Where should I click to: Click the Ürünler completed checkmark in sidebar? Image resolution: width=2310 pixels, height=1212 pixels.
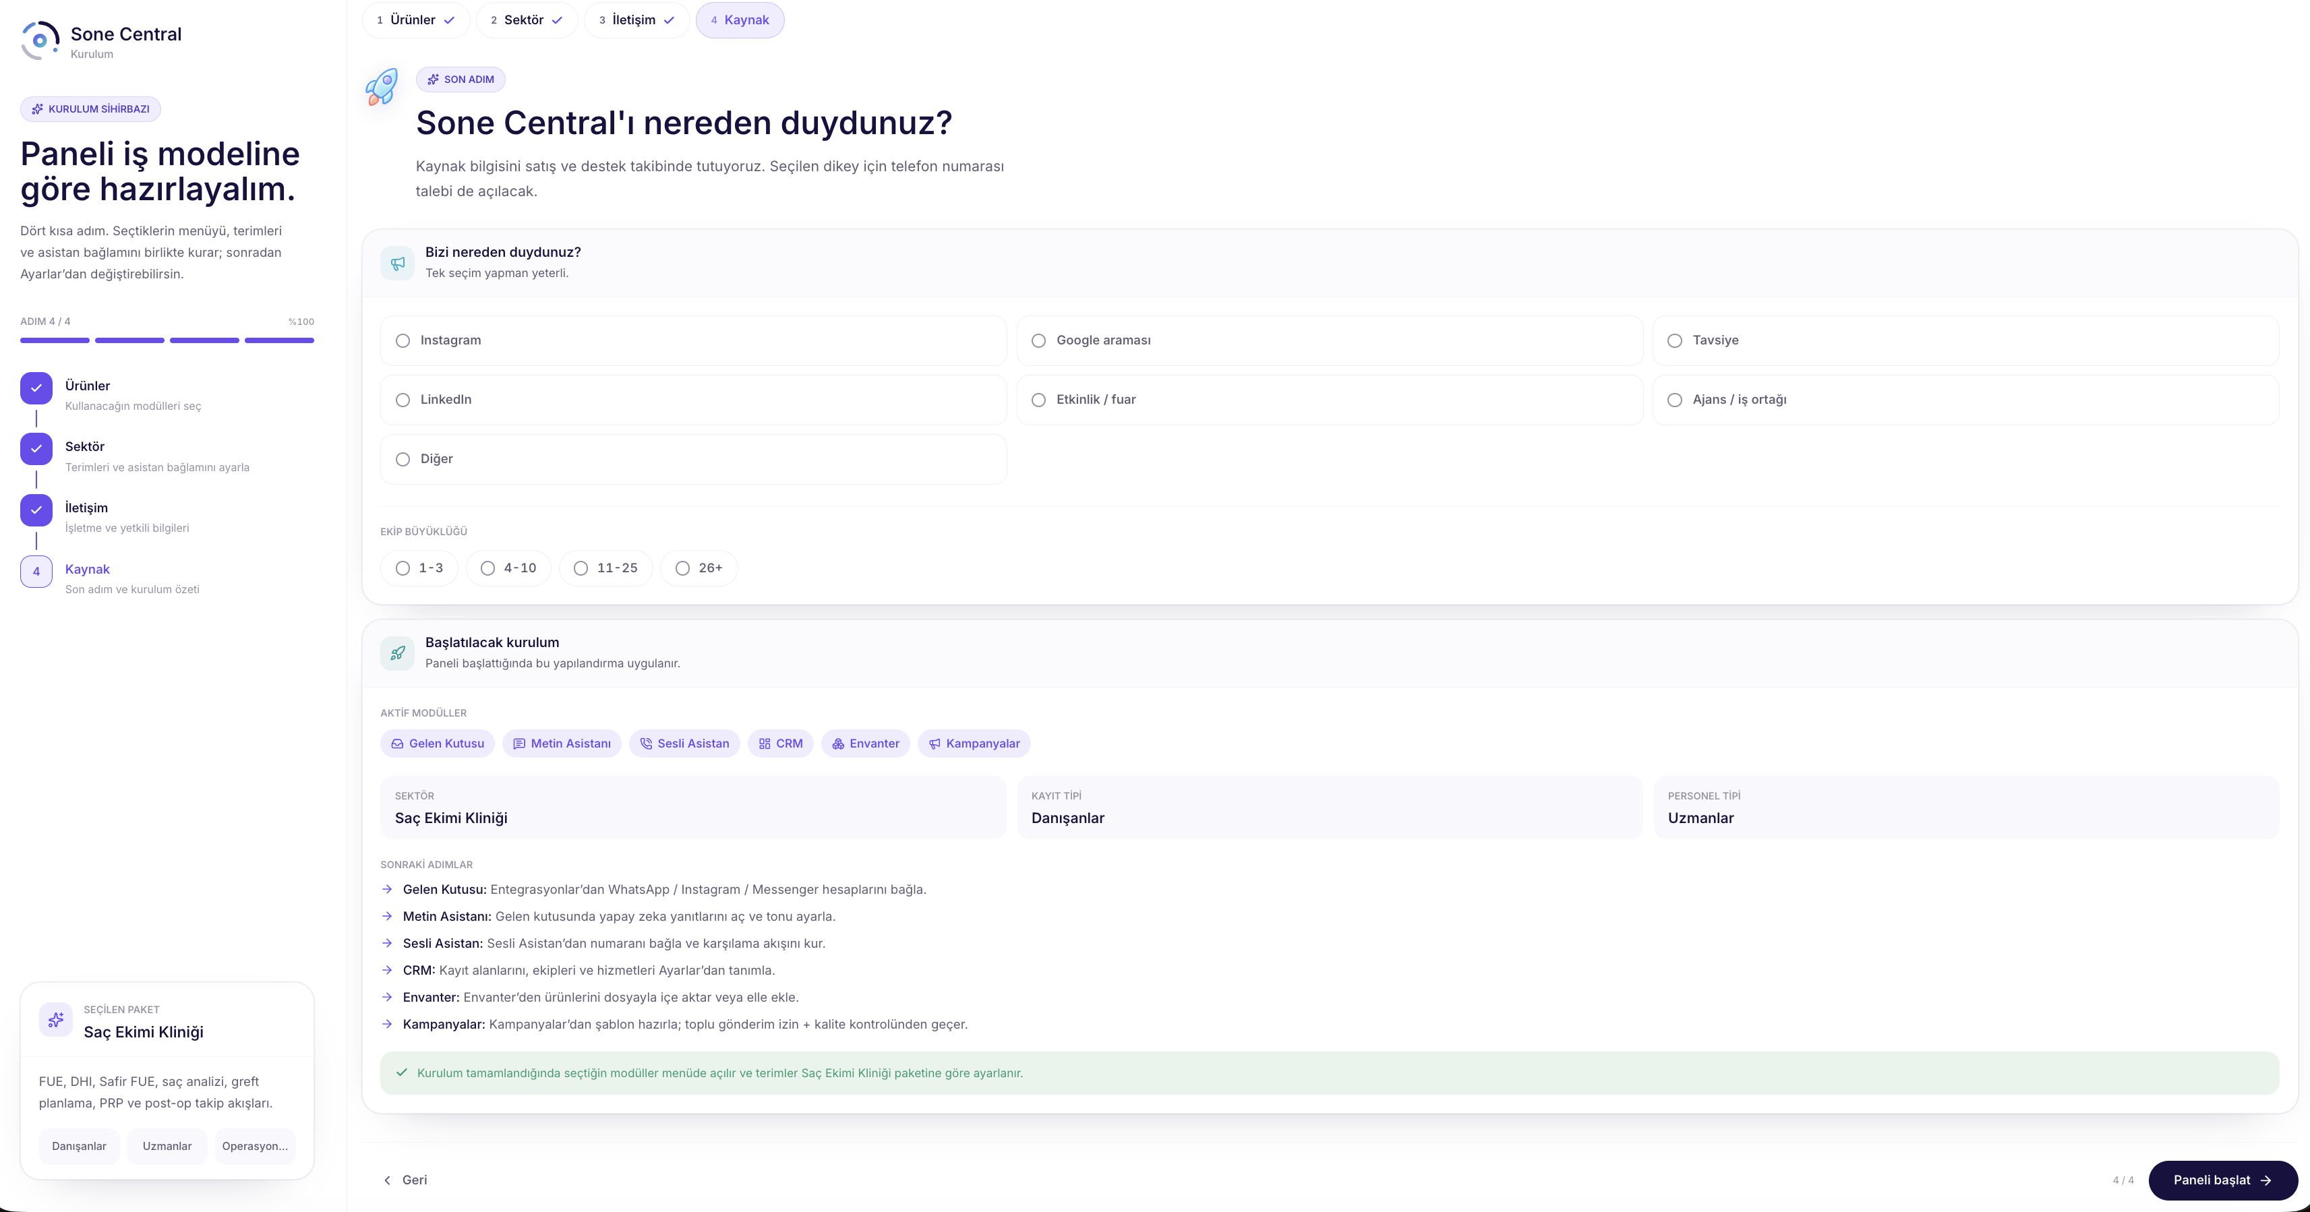[36, 388]
